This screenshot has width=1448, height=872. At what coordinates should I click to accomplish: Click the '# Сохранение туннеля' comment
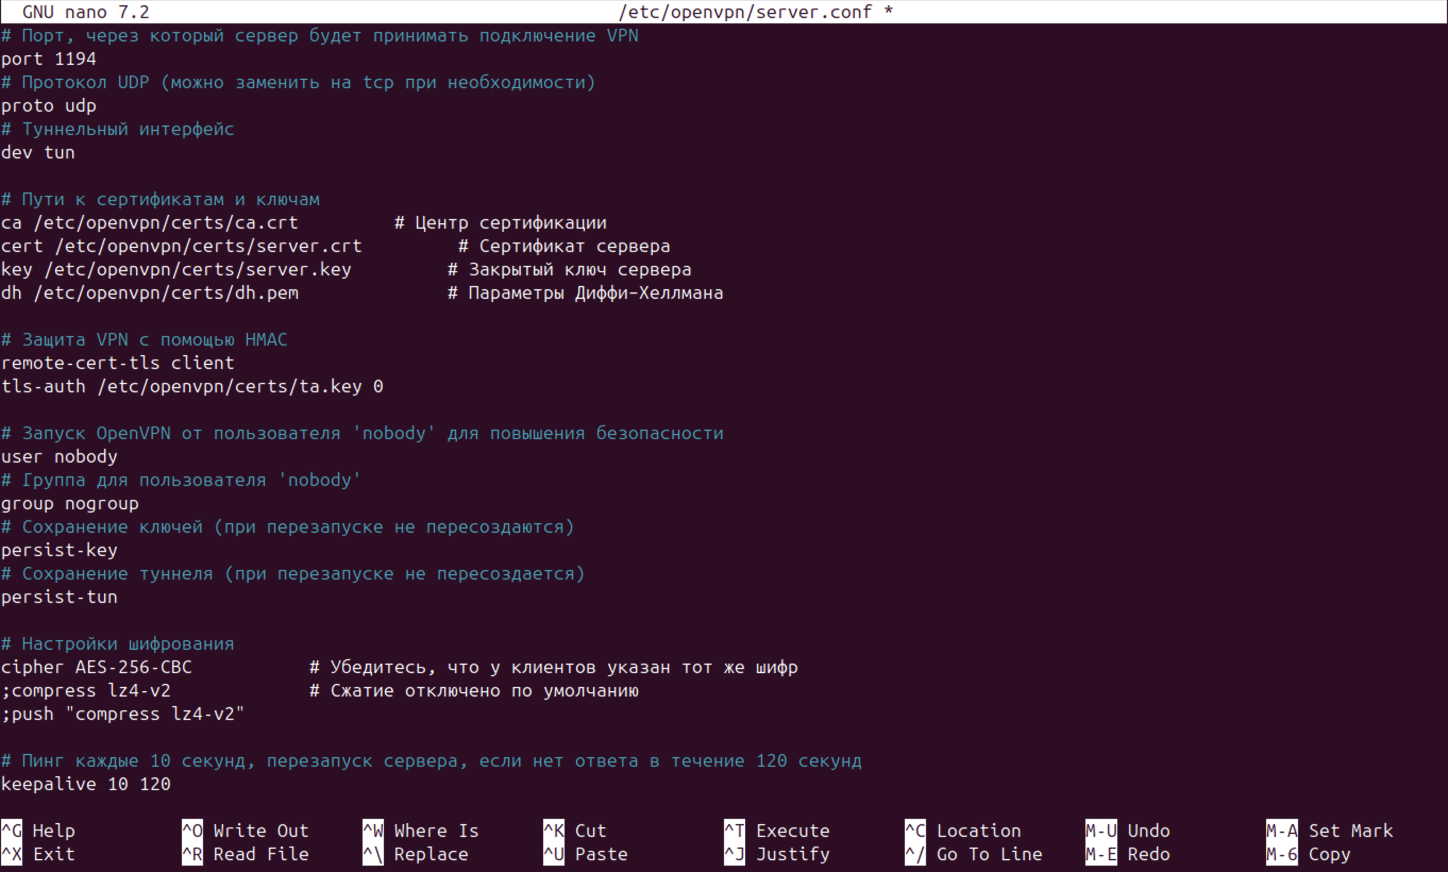(293, 574)
